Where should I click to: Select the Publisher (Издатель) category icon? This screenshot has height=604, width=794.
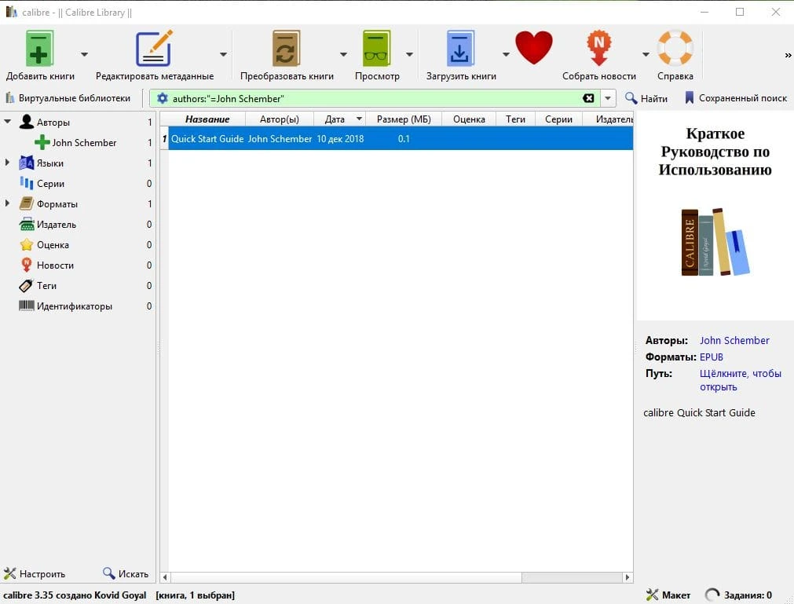point(27,225)
